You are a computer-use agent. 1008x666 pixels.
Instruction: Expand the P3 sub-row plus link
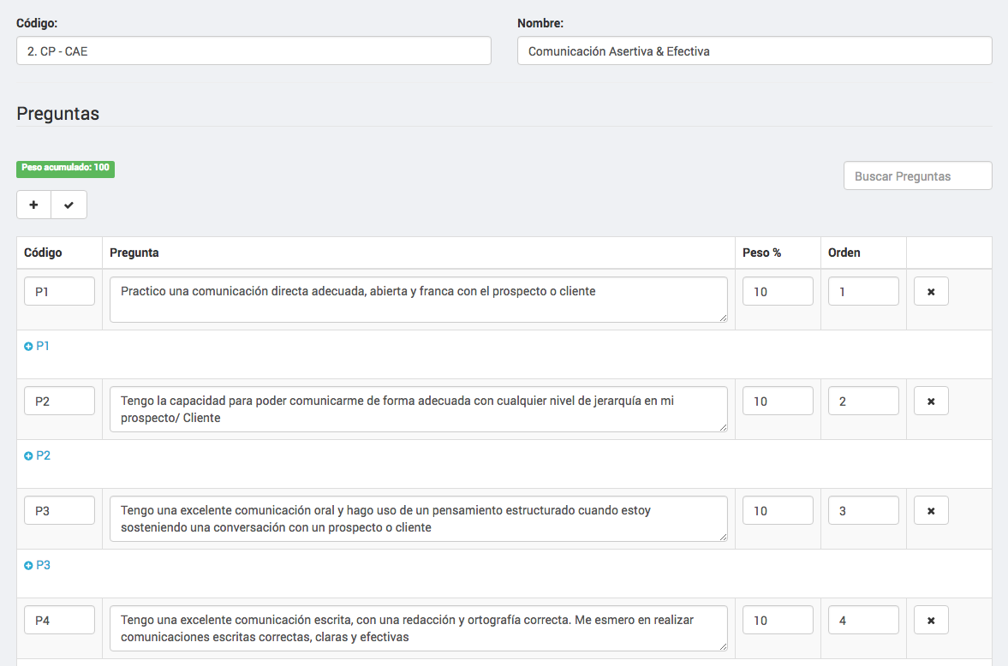click(38, 565)
